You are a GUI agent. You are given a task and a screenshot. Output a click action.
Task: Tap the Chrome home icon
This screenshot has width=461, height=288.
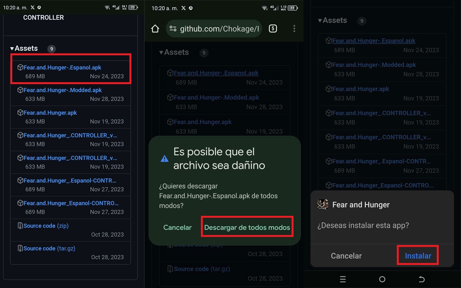[x=155, y=29]
